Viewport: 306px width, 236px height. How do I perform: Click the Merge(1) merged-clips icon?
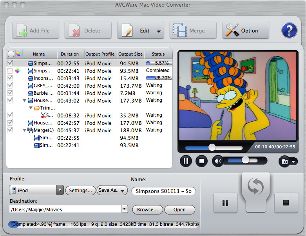[x=30, y=130]
